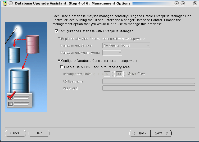
Task: Go Back to the previous step
Action: coord(139,133)
